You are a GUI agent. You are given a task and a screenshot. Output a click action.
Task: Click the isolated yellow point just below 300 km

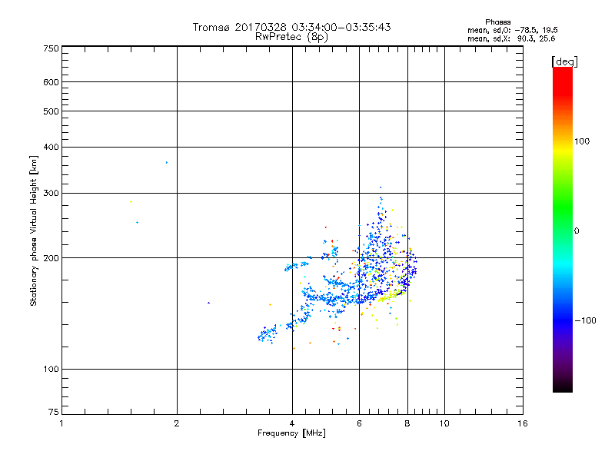(131, 202)
